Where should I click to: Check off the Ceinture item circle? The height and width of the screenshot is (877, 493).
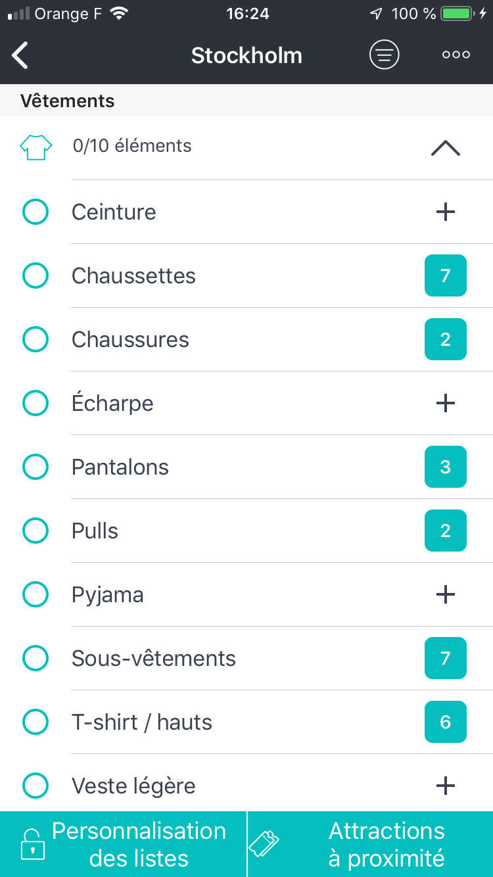[35, 212]
